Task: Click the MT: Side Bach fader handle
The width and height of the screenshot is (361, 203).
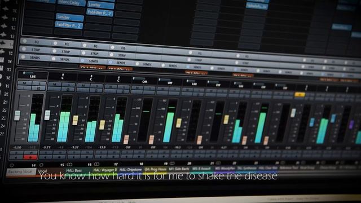Action: click(179, 123)
